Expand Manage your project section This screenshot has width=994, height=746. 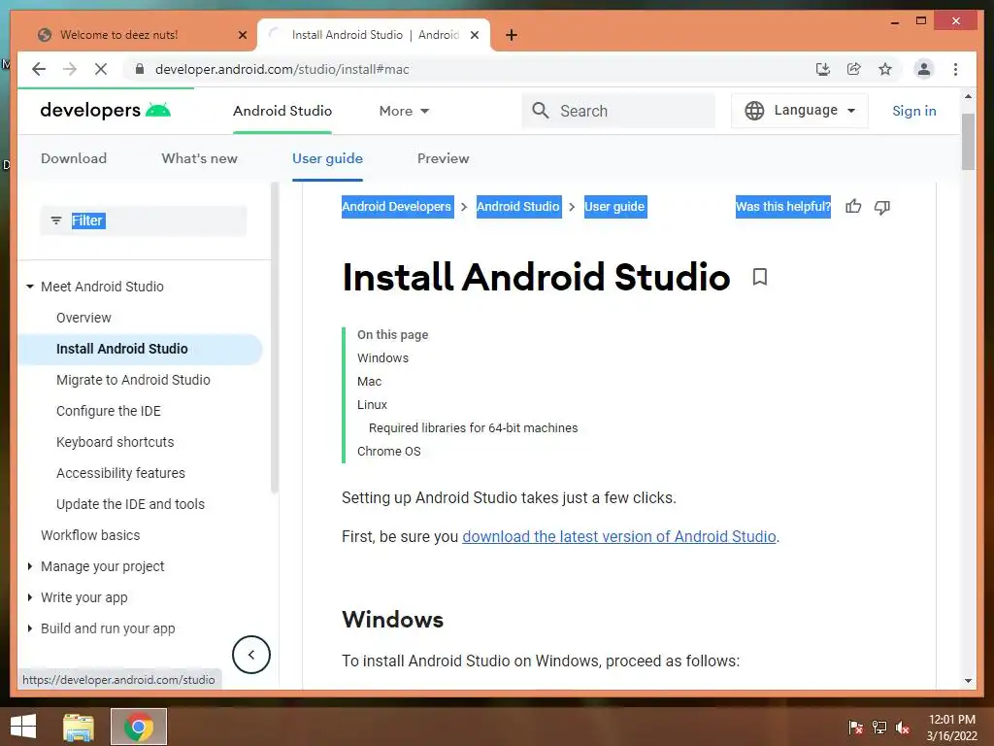[x=30, y=566]
